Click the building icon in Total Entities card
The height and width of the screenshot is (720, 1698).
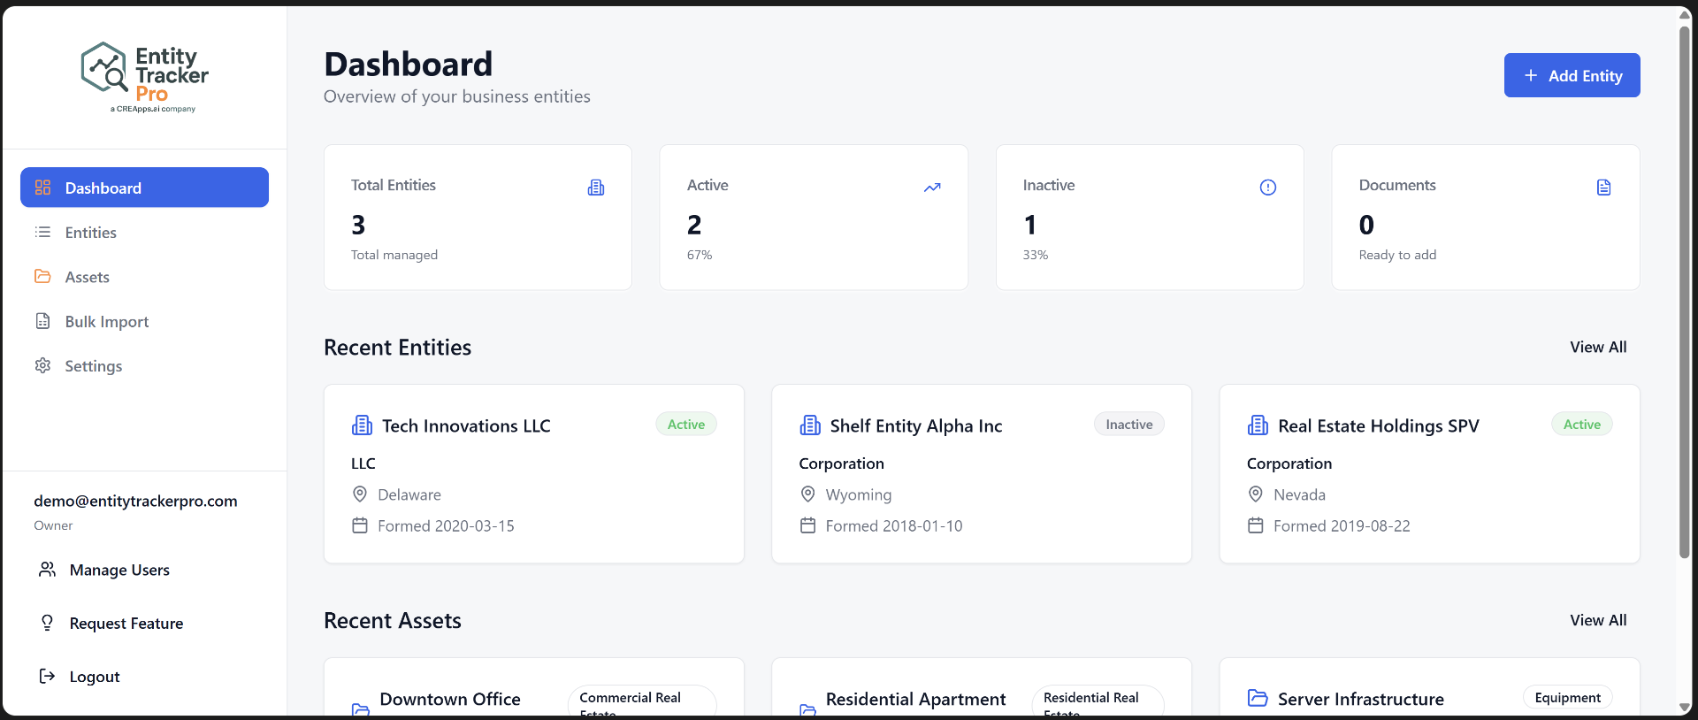pyautogui.click(x=596, y=188)
